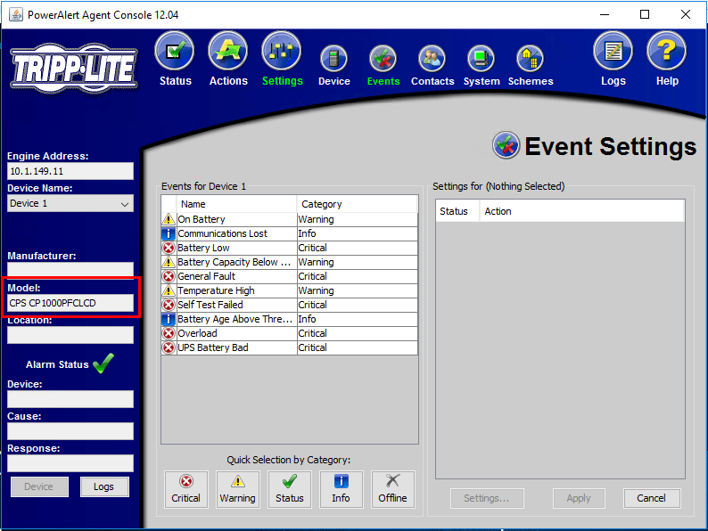The height and width of the screenshot is (531, 708).
Task: Click the Actions toolbar icon
Action: (x=228, y=52)
